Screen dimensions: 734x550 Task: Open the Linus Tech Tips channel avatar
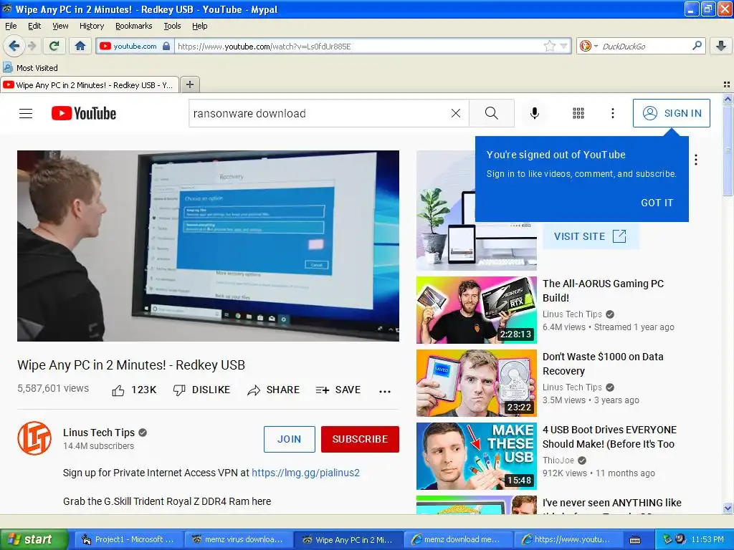tap(34, 438)
